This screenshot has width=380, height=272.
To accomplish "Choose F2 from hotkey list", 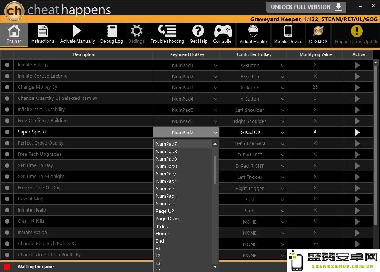I will pos(183,256).
